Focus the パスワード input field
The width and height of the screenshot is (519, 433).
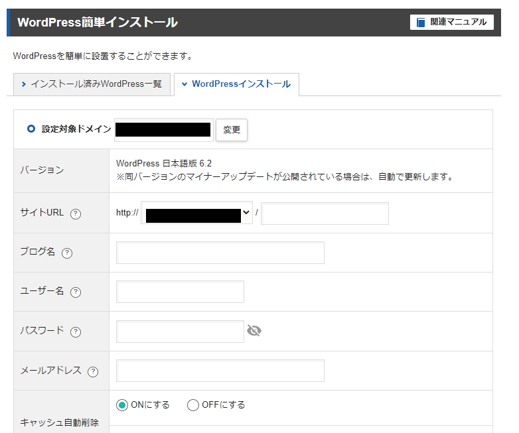(180, 332)
